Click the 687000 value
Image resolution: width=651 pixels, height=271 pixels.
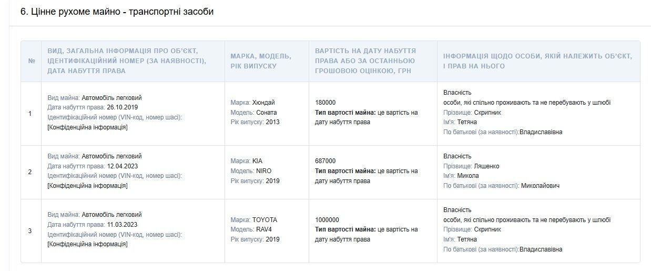[x=325, y=161]
